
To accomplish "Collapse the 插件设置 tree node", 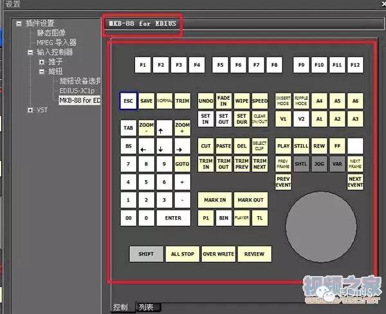I will pos(19,24).
